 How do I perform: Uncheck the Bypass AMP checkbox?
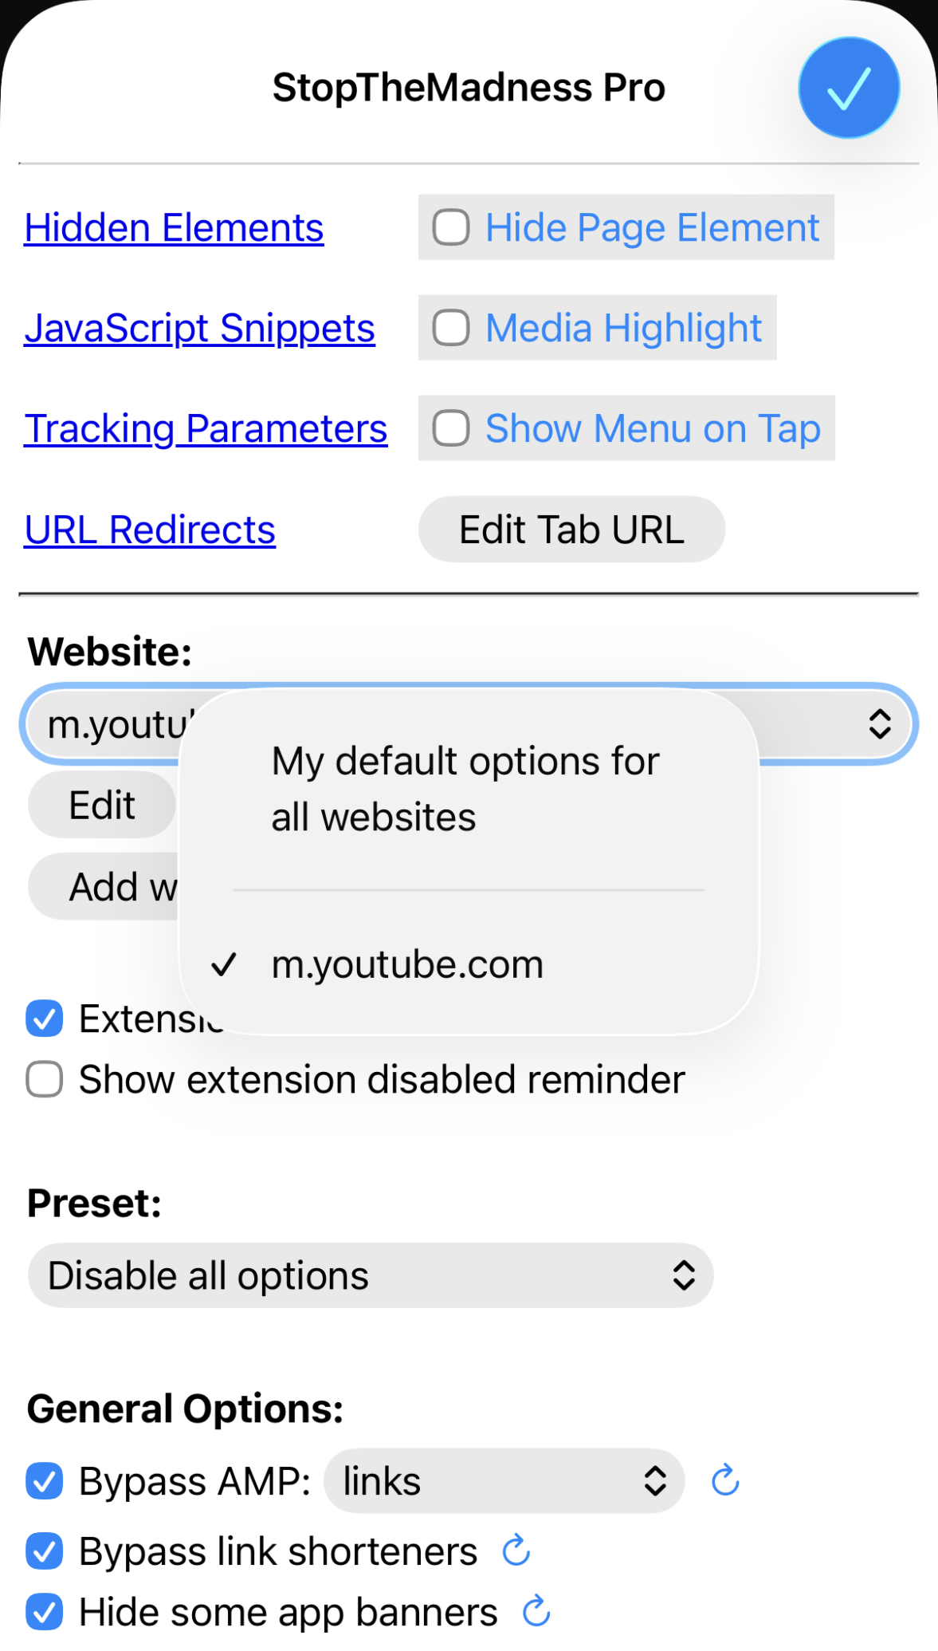pos(45,1481)
